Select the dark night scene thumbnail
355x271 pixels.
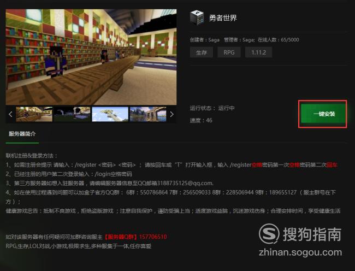(72, 114)
